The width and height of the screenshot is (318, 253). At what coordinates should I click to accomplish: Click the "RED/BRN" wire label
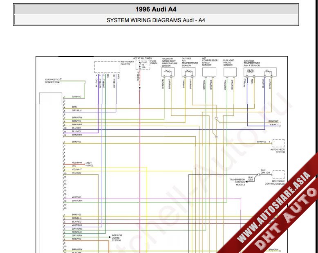click(x=77, y=163)
